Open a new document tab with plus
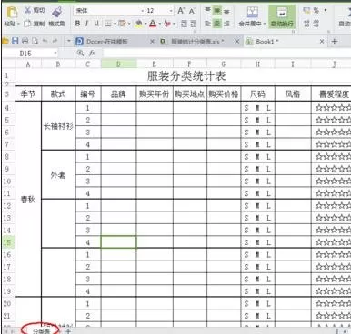This screenshot has height=334, width=351. coord(335,42)
